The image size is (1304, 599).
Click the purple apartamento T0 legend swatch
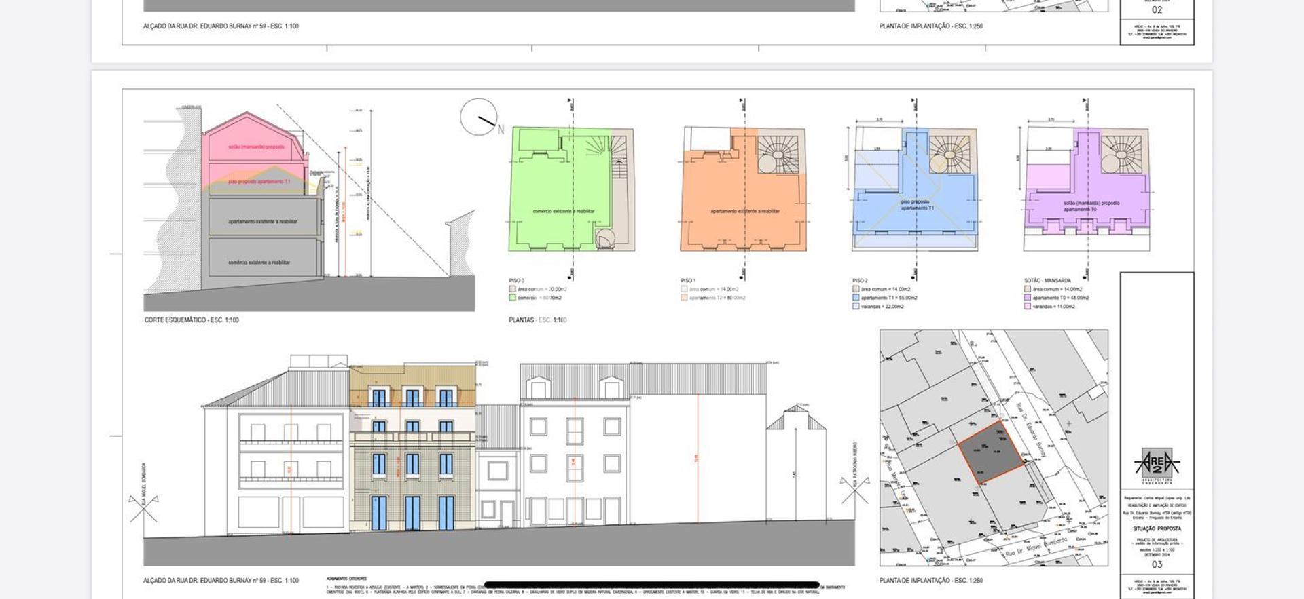click(x=1028, y=298)
